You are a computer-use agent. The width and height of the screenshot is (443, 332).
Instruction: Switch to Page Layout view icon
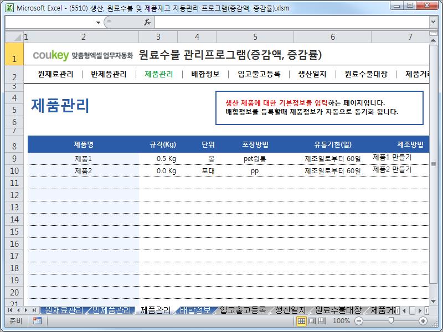click(312, 321)
